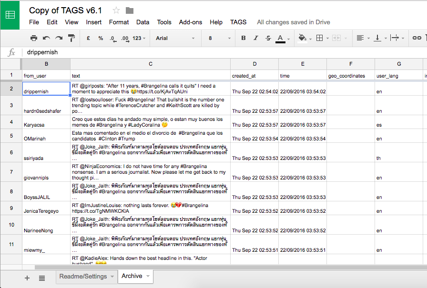
Task: Select the geo_coordinates header cell
Action: point(350,75)
